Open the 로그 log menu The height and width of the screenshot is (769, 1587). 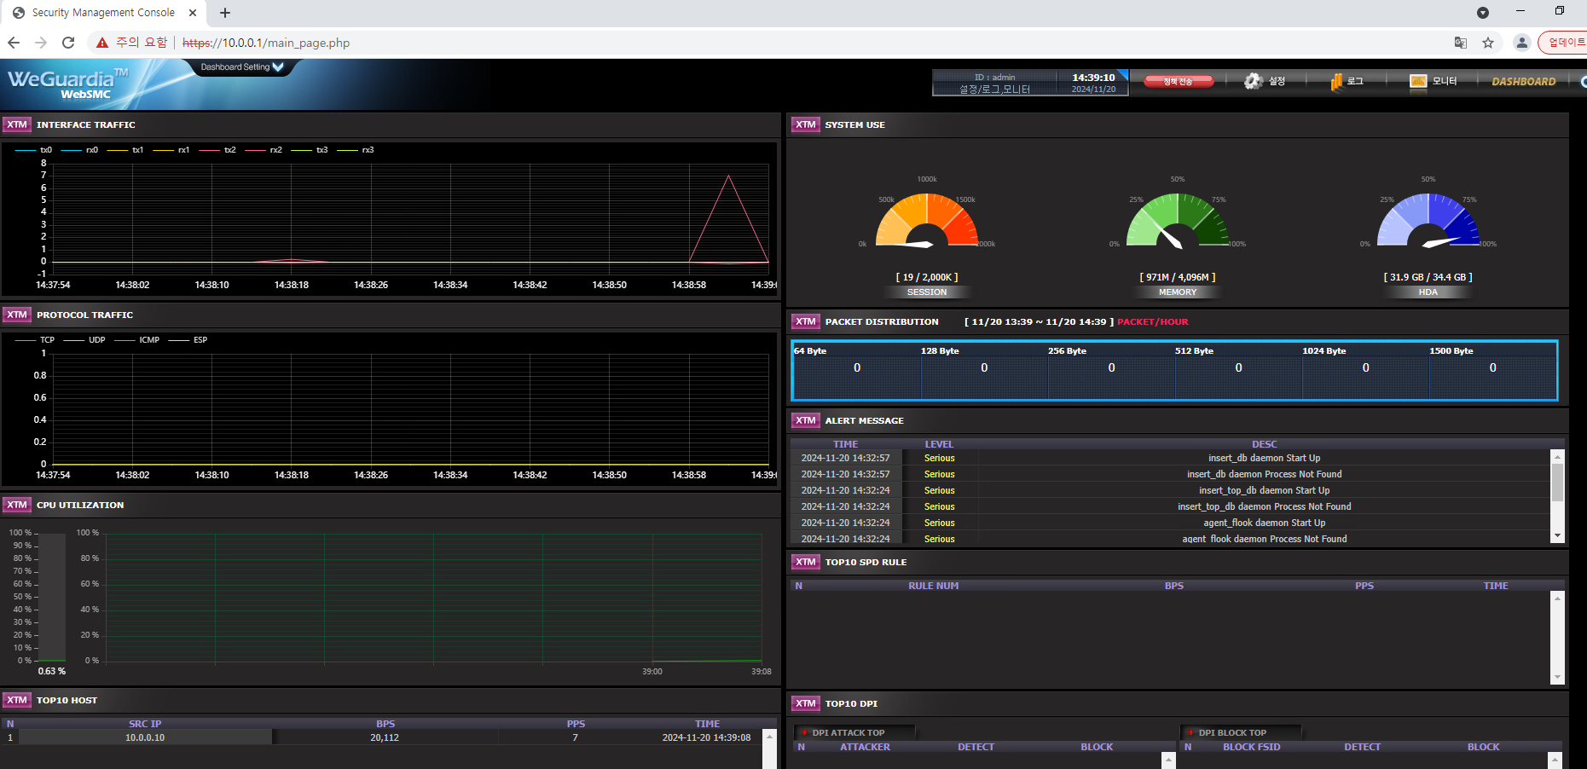click(1347, 81)
